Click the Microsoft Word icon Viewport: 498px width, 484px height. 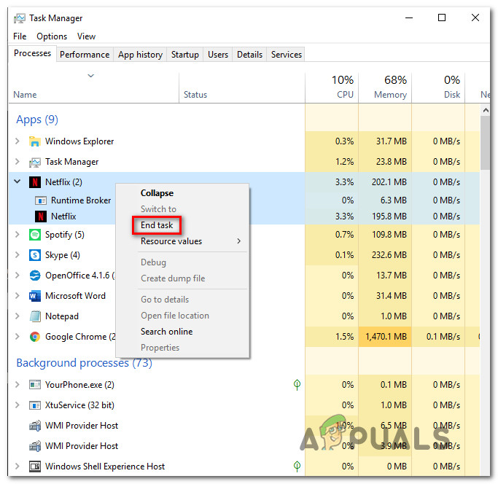pyautogui.click(x=34, y=296)
